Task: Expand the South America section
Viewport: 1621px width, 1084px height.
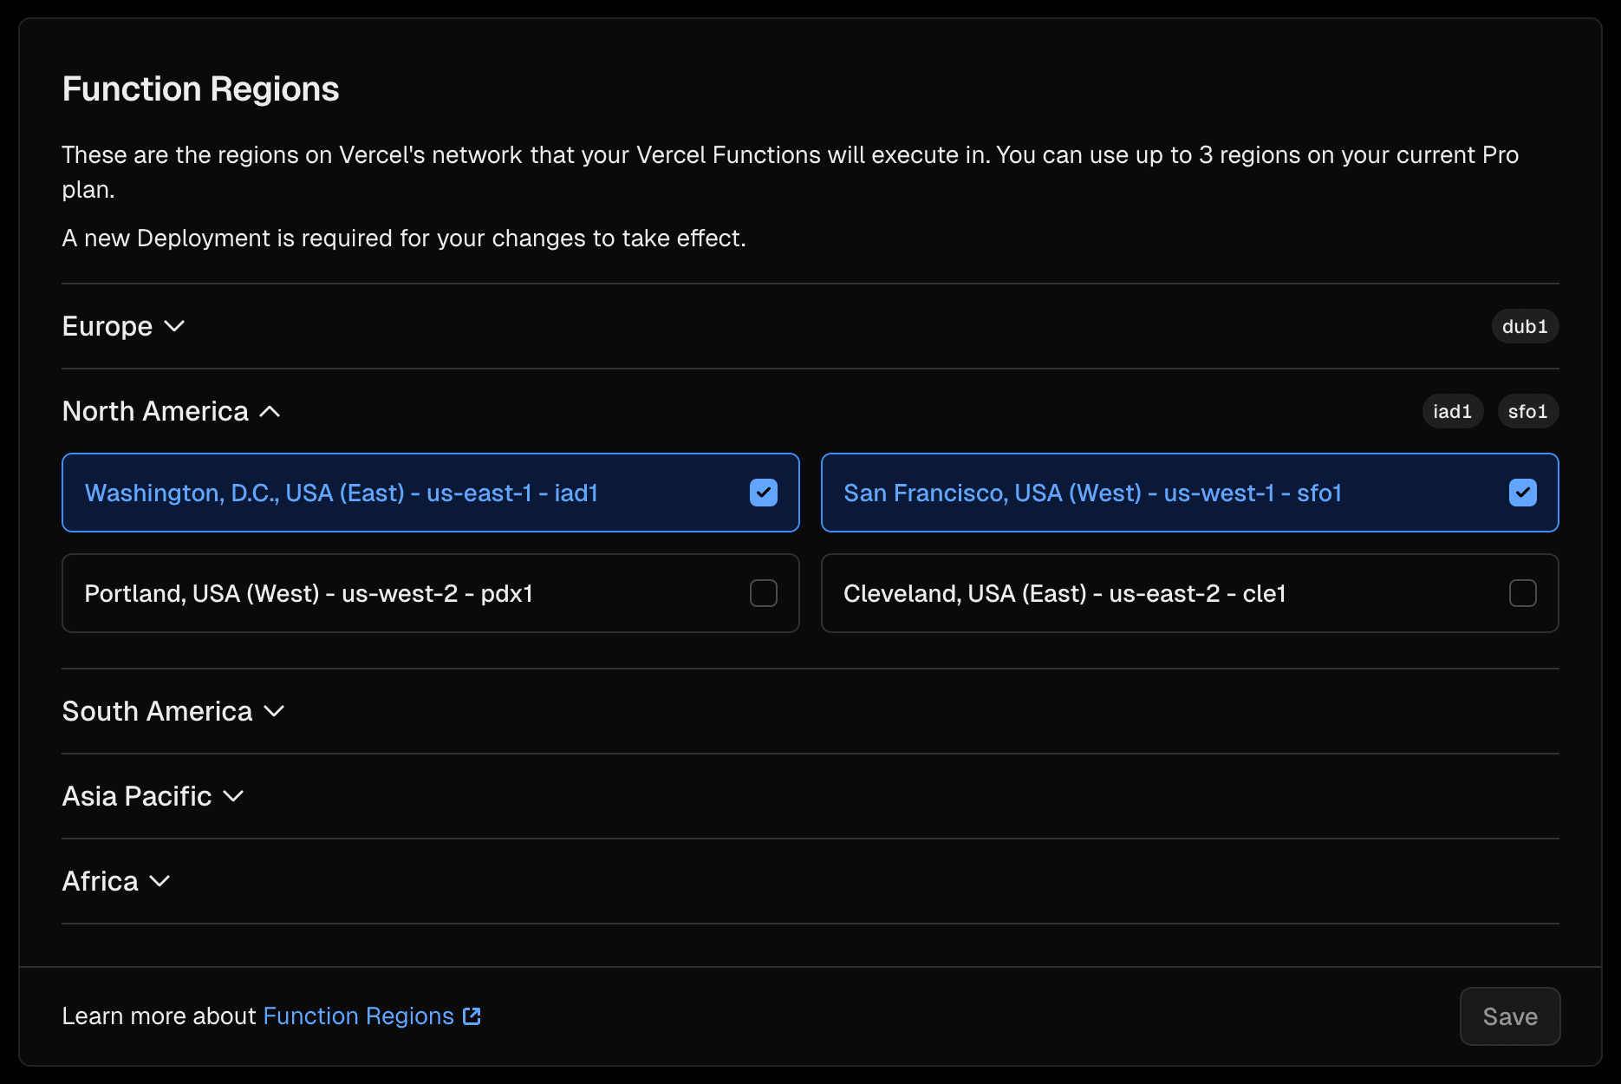Action: point(156,711)
